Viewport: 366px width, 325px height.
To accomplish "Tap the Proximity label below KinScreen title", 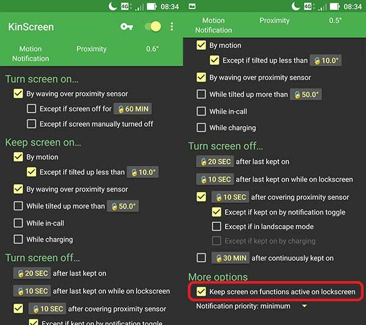I will point(91,49).
